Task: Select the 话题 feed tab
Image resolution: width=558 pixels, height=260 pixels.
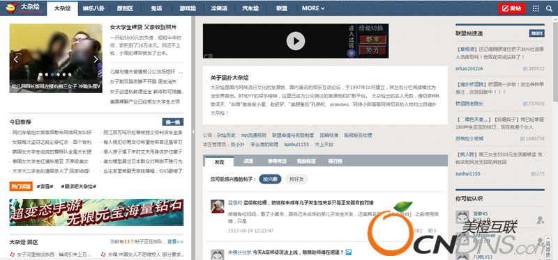Action: (x=248, y=161)
